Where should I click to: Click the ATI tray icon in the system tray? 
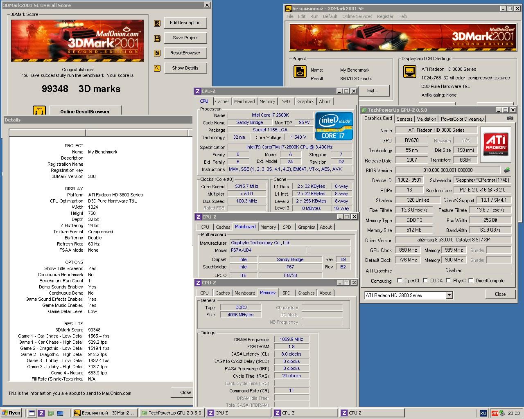click(495, 413)
